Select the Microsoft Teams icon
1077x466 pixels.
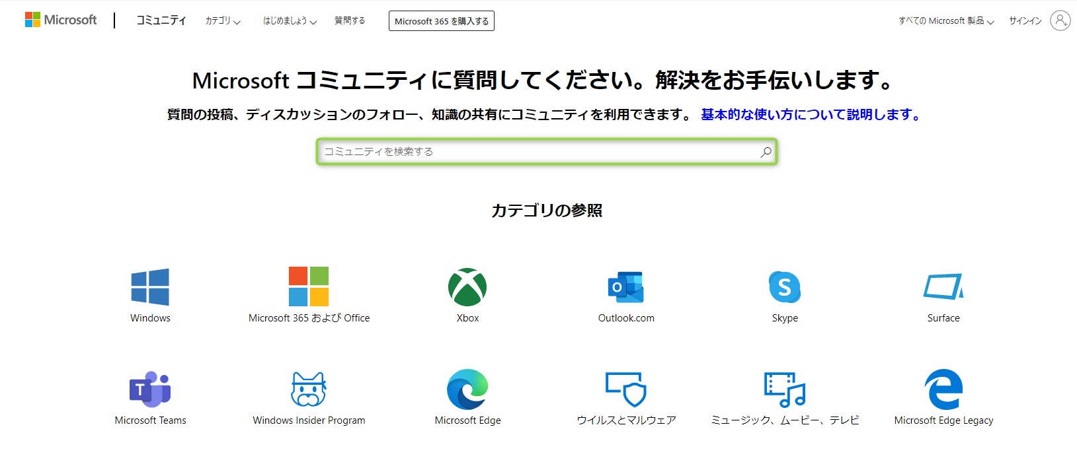click(x=150, y=389)
